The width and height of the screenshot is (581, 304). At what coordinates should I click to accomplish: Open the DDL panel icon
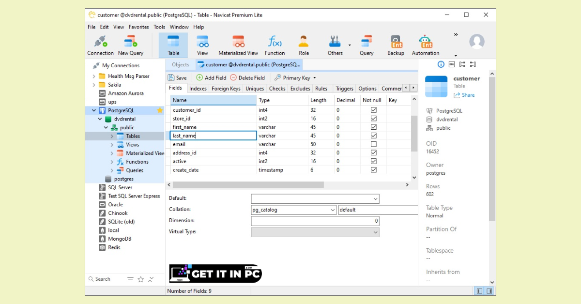point(452,64)
